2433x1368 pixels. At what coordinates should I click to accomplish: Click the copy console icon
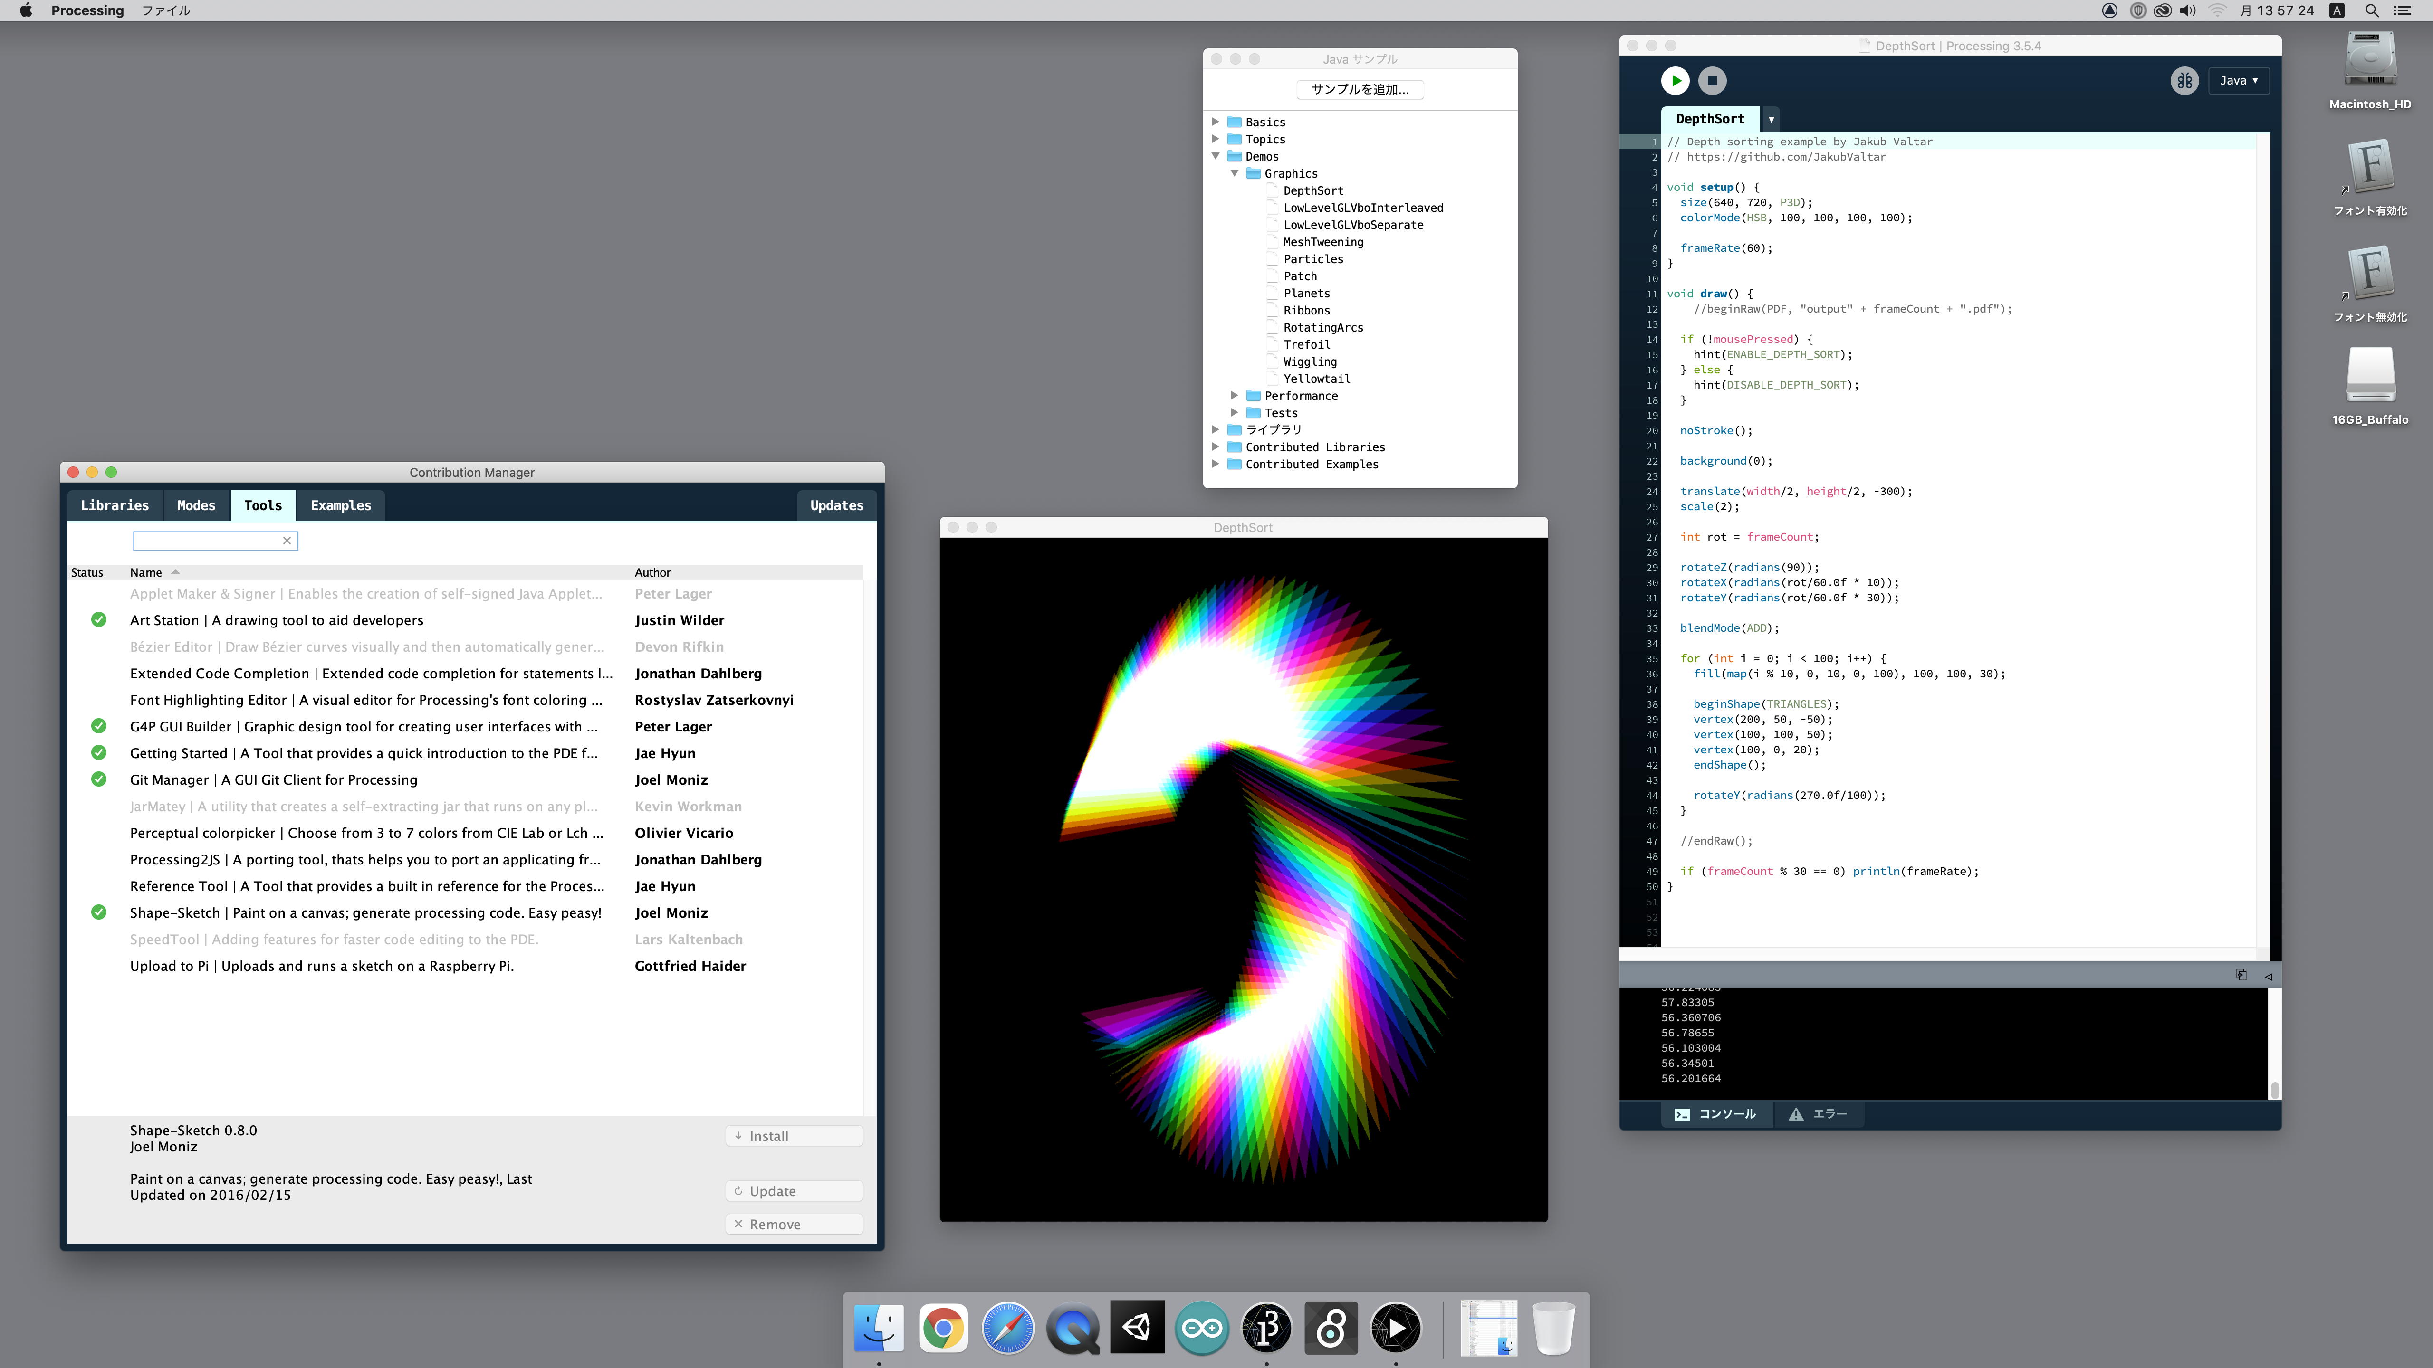coord(2241,975)
